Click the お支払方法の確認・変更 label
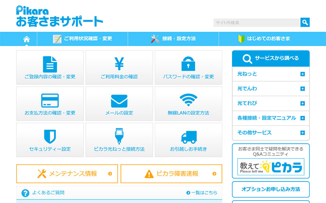This screenshot has height=203, width=326. point(50,113)
